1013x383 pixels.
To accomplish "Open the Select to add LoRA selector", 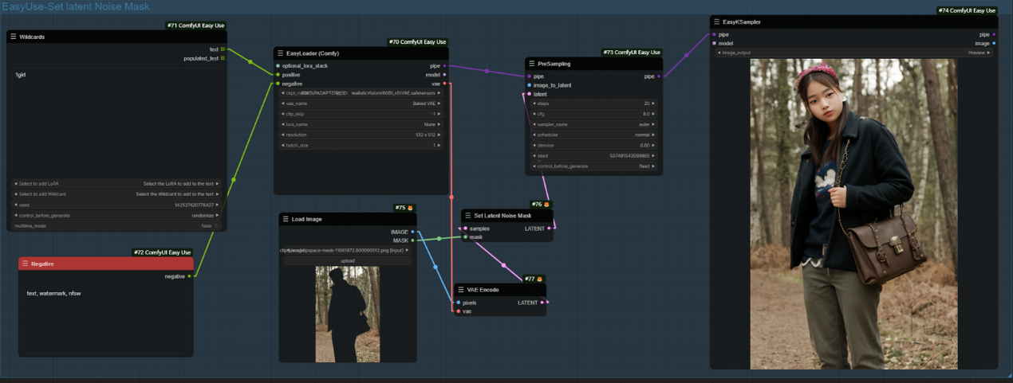I will 116,183.
